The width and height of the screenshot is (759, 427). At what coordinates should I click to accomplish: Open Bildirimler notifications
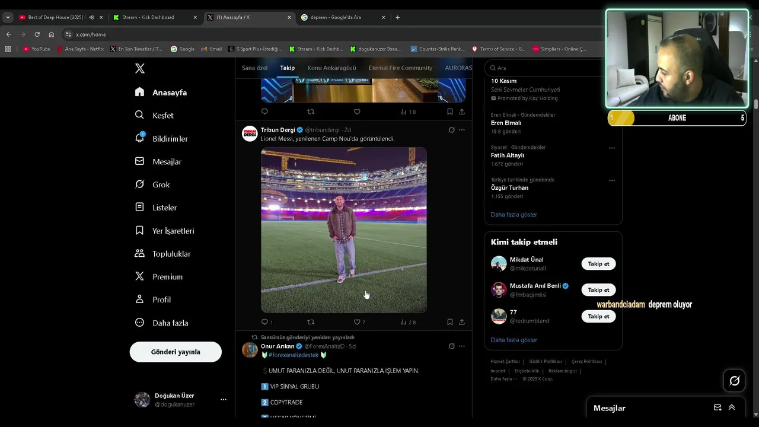161,139
